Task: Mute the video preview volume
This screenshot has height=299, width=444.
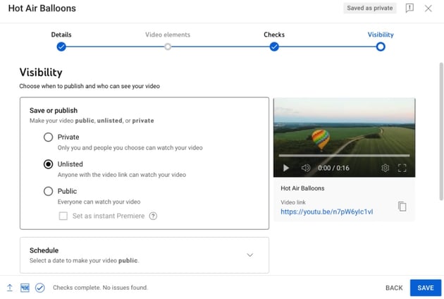Action: pos(306,168)
